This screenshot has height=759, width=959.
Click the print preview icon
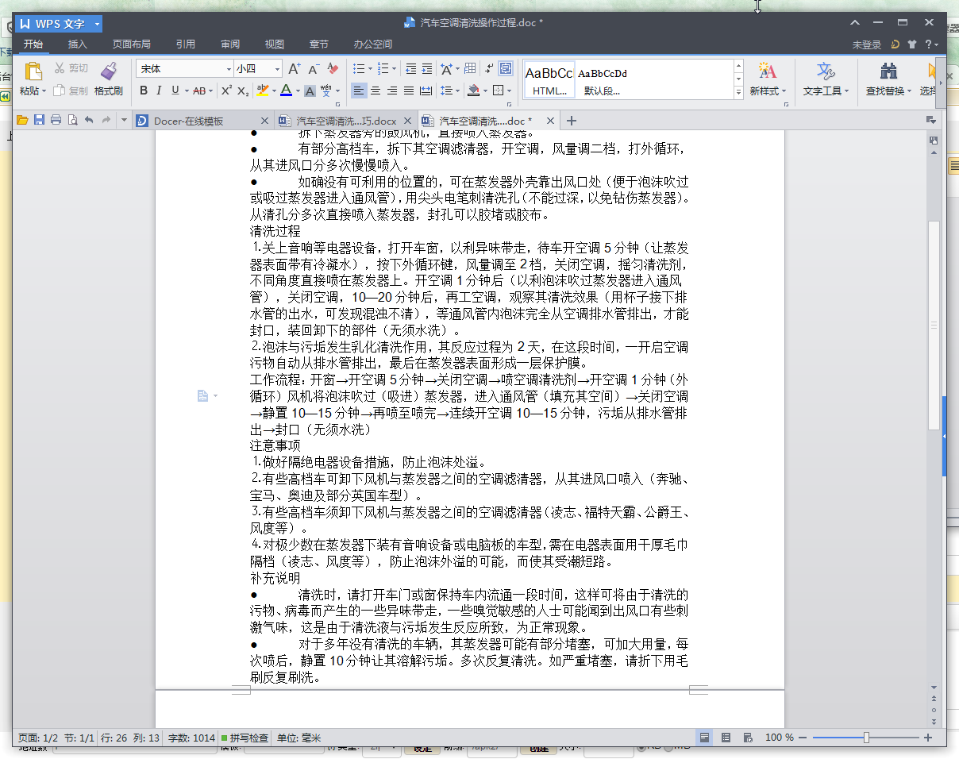coord(72,120)
